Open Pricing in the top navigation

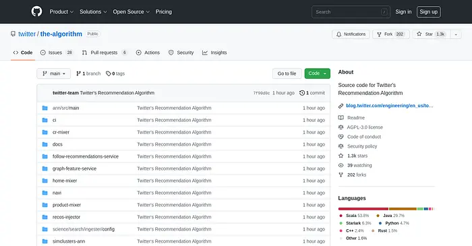pyautogui.click(x=163, y=11)
